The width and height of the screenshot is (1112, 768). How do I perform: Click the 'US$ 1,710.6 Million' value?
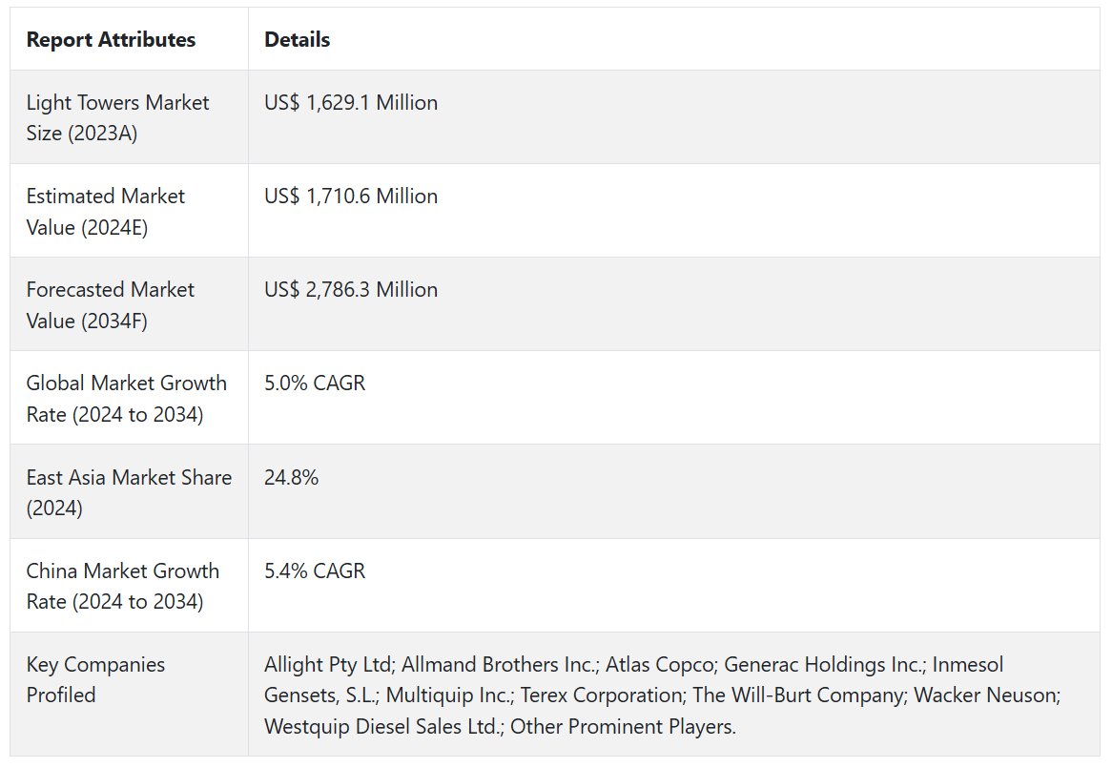coord(351,197)
